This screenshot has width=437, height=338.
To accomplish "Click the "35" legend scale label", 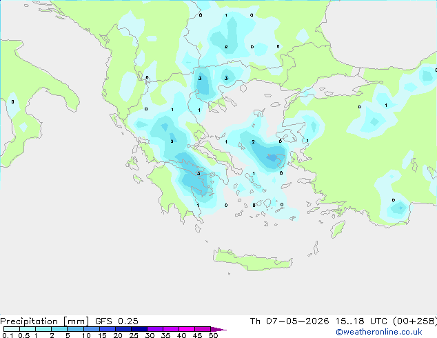I will point(165,335).
